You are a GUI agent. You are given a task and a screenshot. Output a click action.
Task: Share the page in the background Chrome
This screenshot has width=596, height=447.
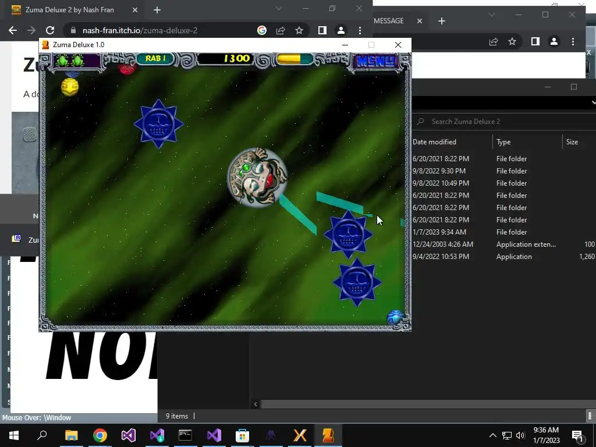[494, 41]
